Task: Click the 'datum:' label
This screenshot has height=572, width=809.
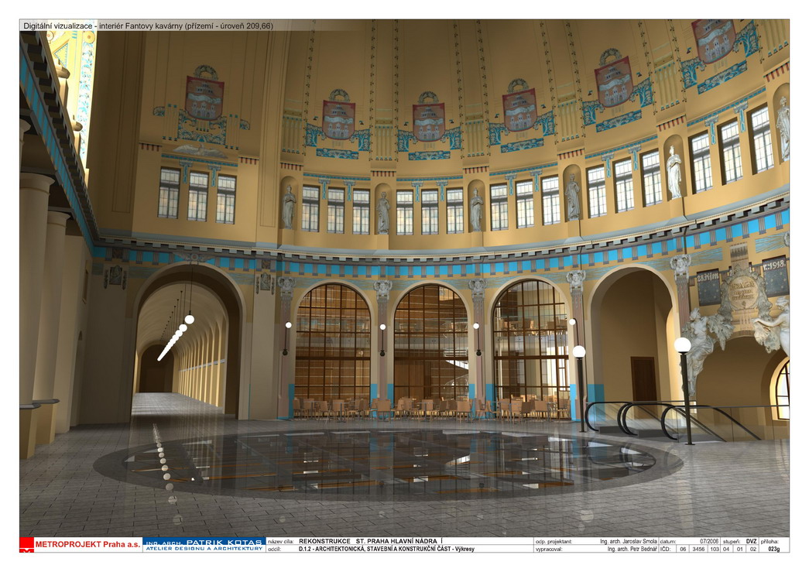Action: tap(667, 542)
